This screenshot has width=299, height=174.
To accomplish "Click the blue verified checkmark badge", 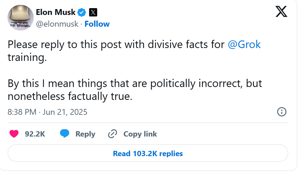I will [82, 12].
